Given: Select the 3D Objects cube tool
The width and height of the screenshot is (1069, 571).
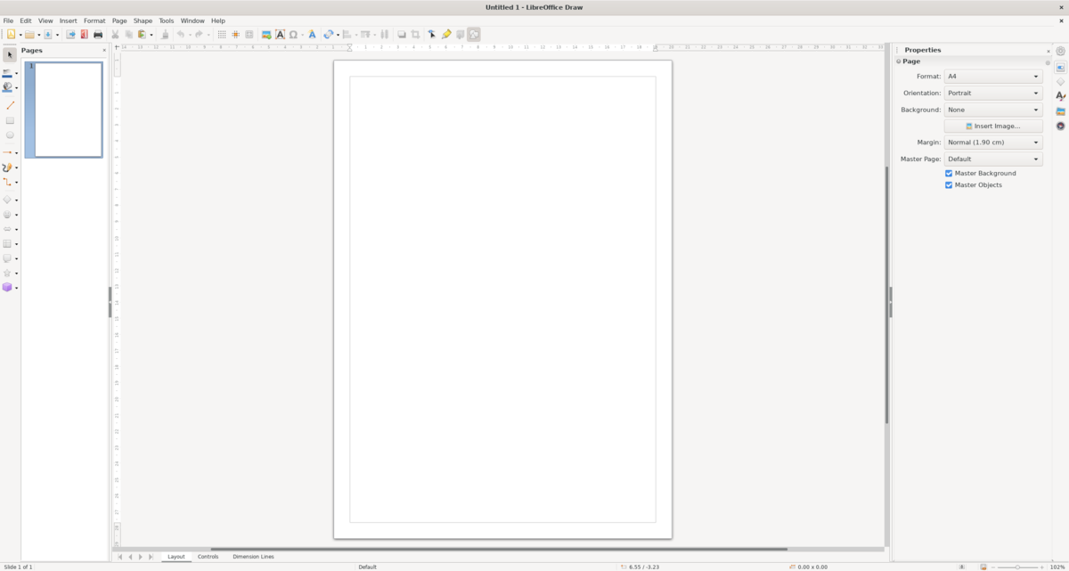Looking at the screenshot, I should (x=7, y=288).
